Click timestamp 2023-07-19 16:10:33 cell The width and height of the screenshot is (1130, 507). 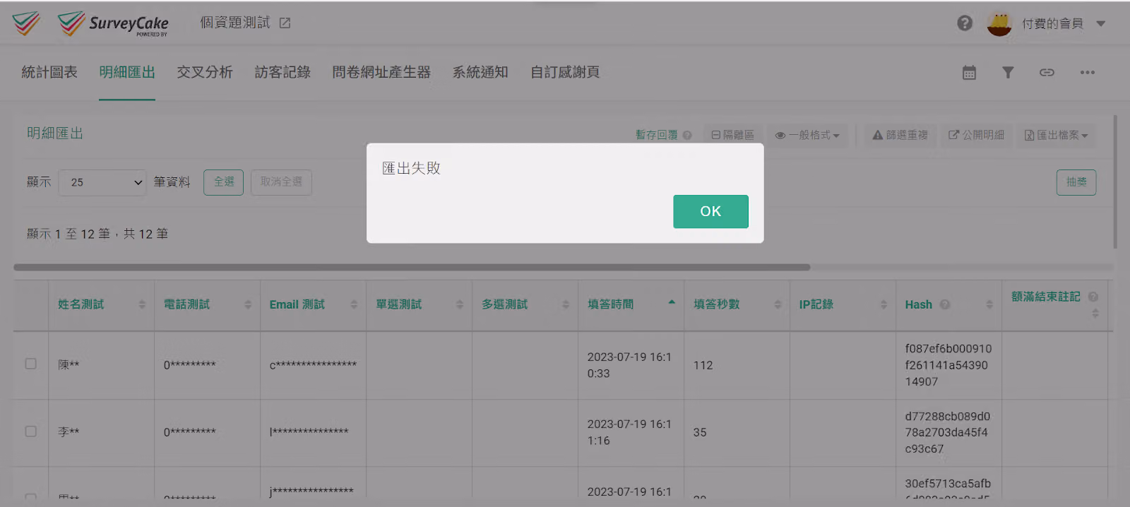point(629,365)
